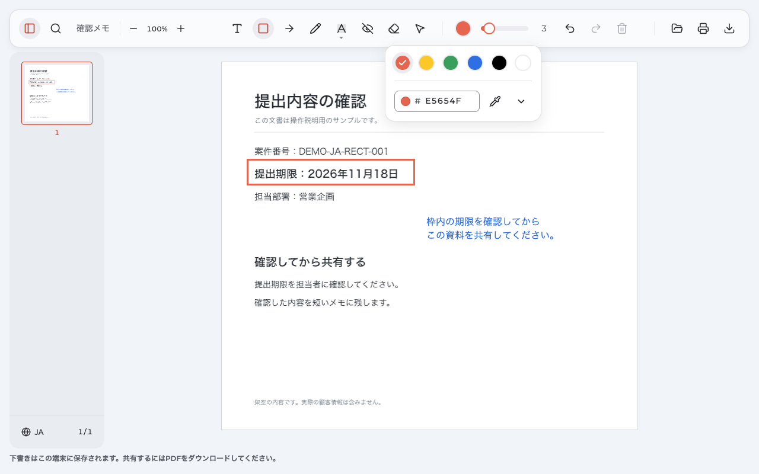Choose the white color swatch
Screen dimensions: 759x474
pos(523,63)
